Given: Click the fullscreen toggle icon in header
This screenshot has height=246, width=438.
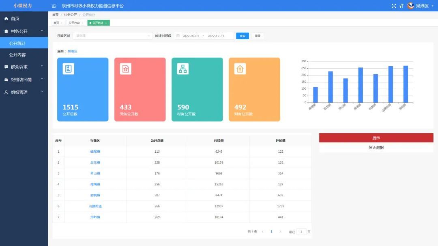Looking at the screenshot, I should 393,6.
